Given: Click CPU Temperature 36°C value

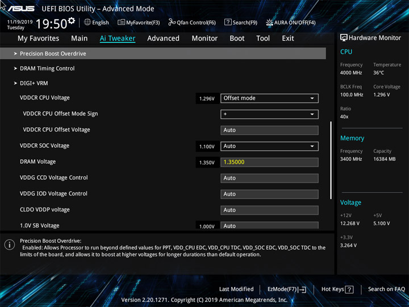Looking at the screenshot, I should click(378, 73).
